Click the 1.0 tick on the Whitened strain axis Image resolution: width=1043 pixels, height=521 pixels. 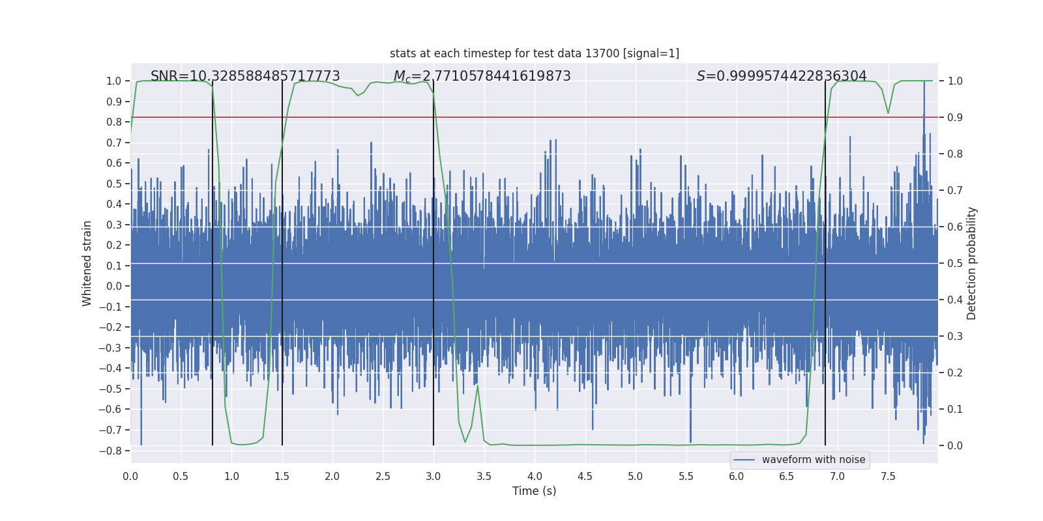114,81
